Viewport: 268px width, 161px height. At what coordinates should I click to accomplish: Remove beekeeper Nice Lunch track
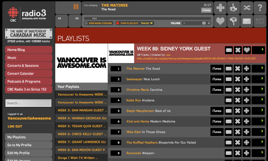[x=237, y=79]
